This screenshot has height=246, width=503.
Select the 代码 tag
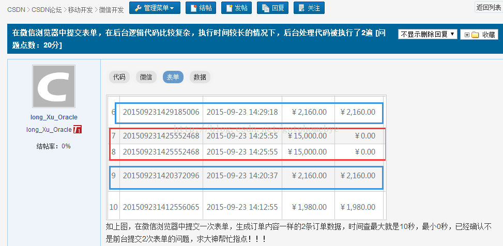[119, 77]
